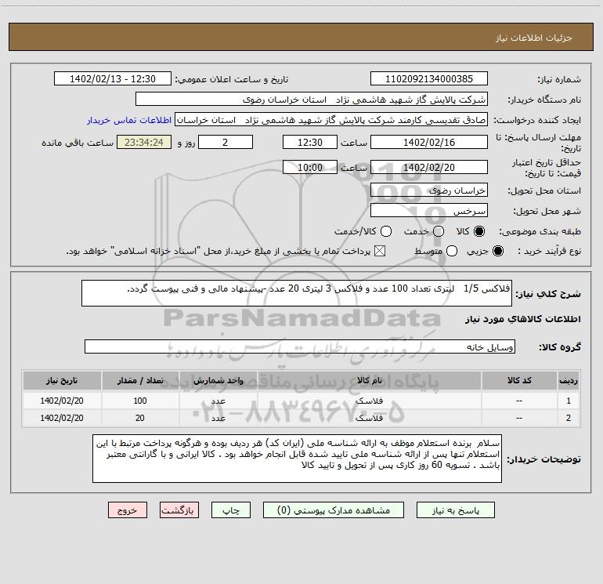Click the price validity date 1402/02/20 field
Image resolution: width=603 pixels, height=584 pixels.
pyautogui.click(x=429, y=167)
